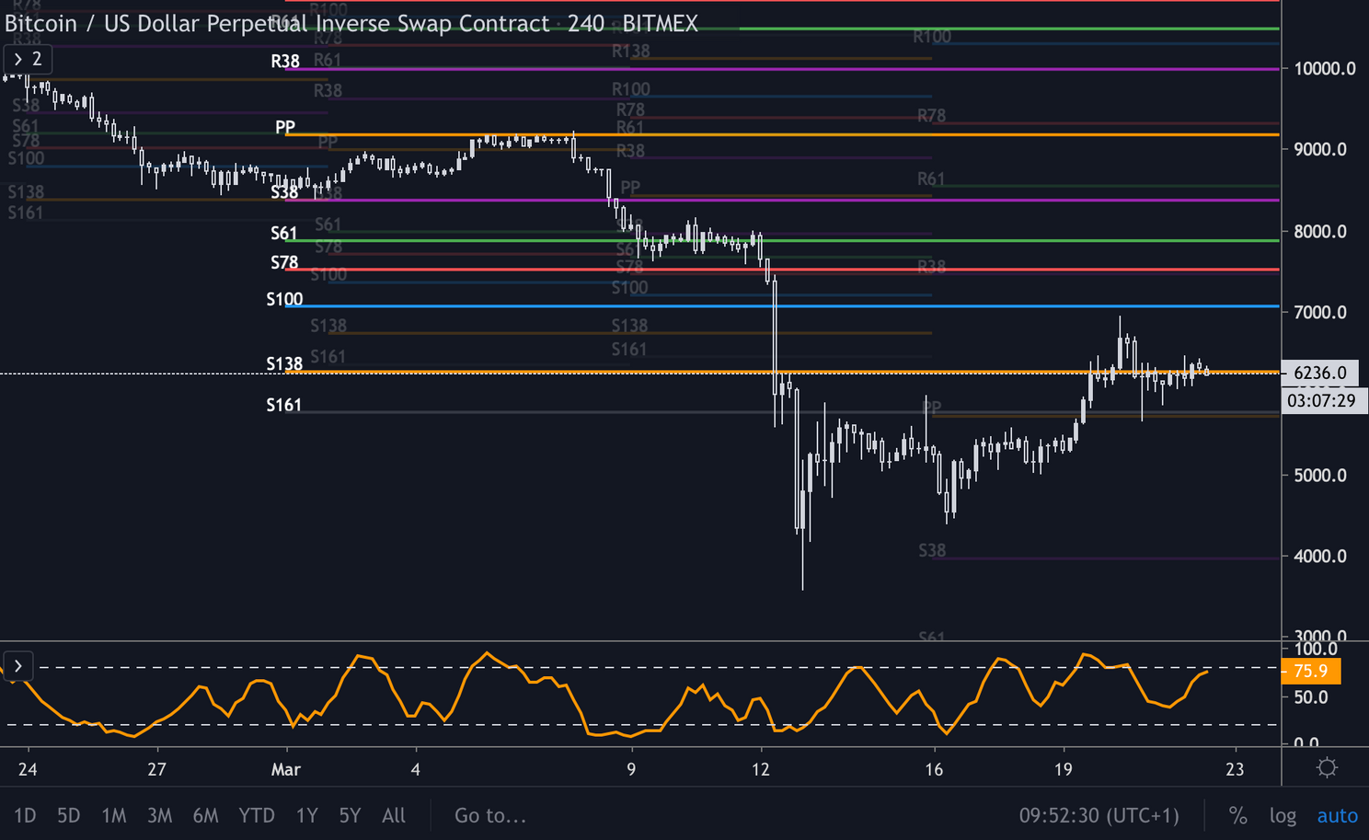
Task: Click the white S78 pivot label
Action: (284, 263)
